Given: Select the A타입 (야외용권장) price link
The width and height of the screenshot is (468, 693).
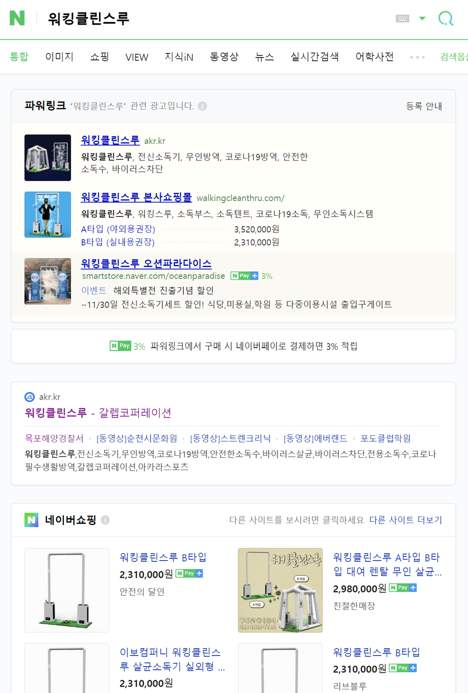Looking at the screenshot, I should (x=118, y=229).
